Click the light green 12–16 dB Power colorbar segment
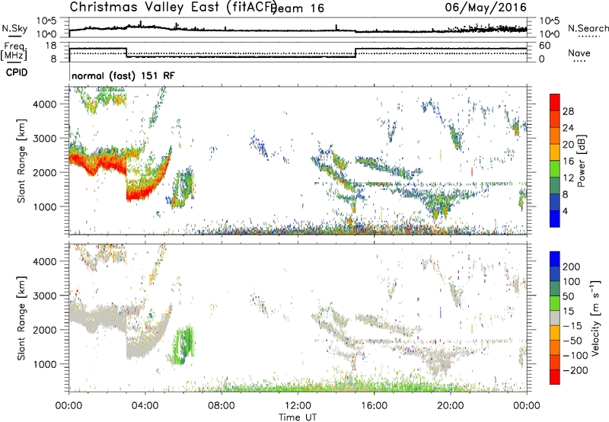Viewport: 609px width, 422px height. click(555, 169)
